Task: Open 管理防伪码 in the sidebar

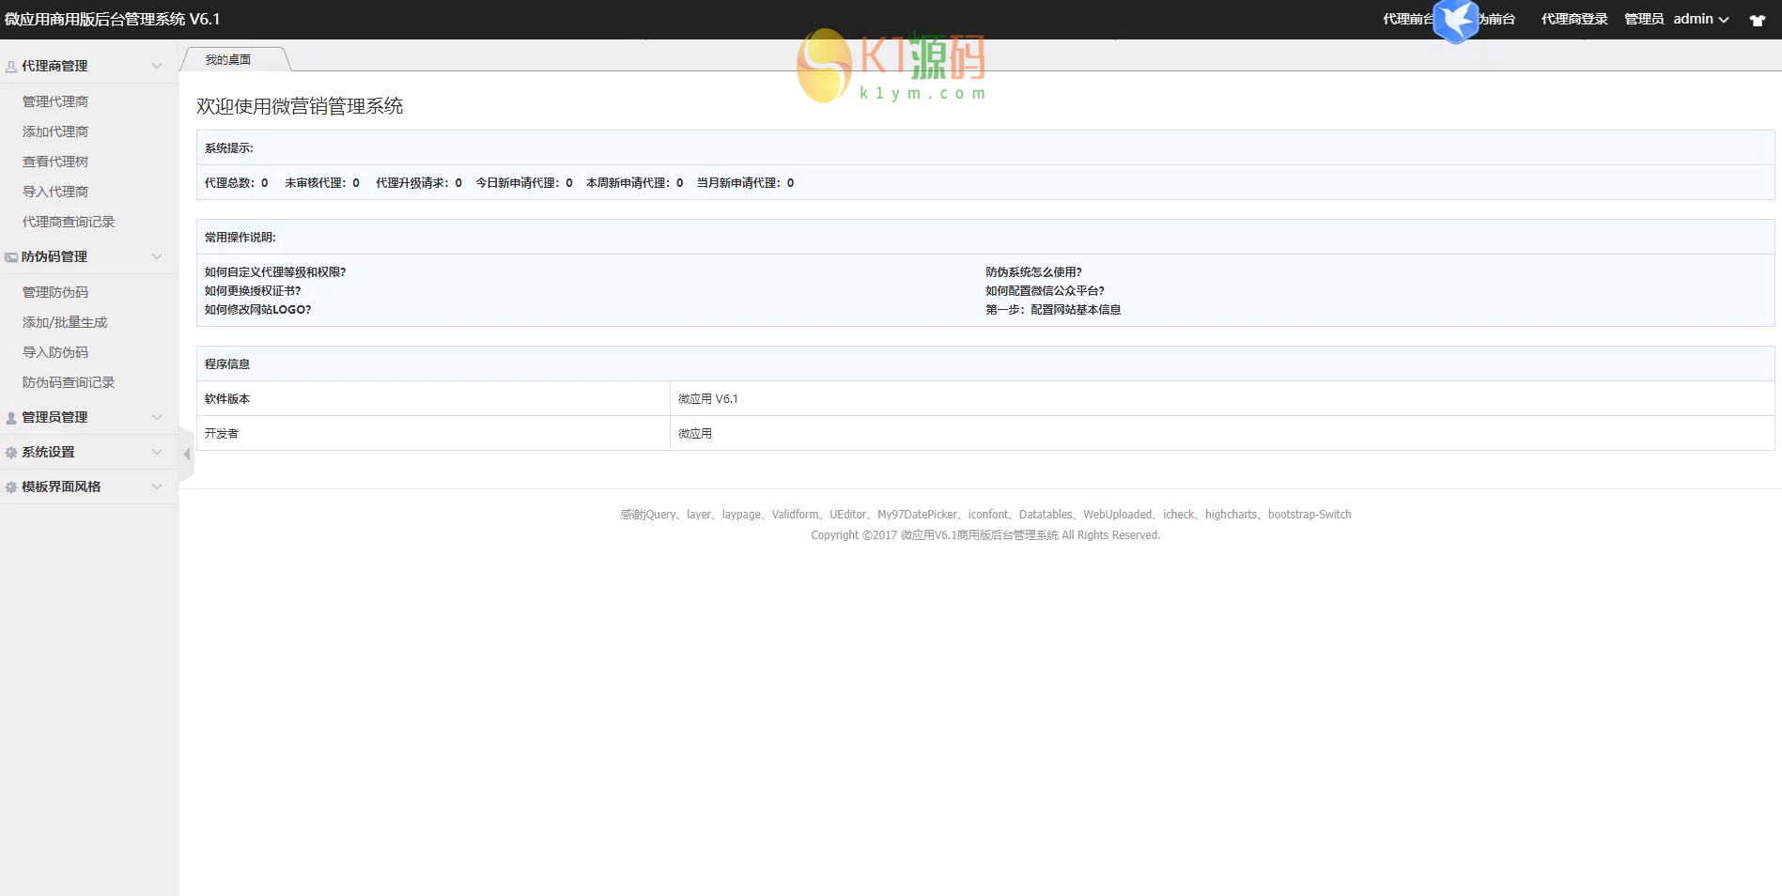Action: tap(55, 292)
